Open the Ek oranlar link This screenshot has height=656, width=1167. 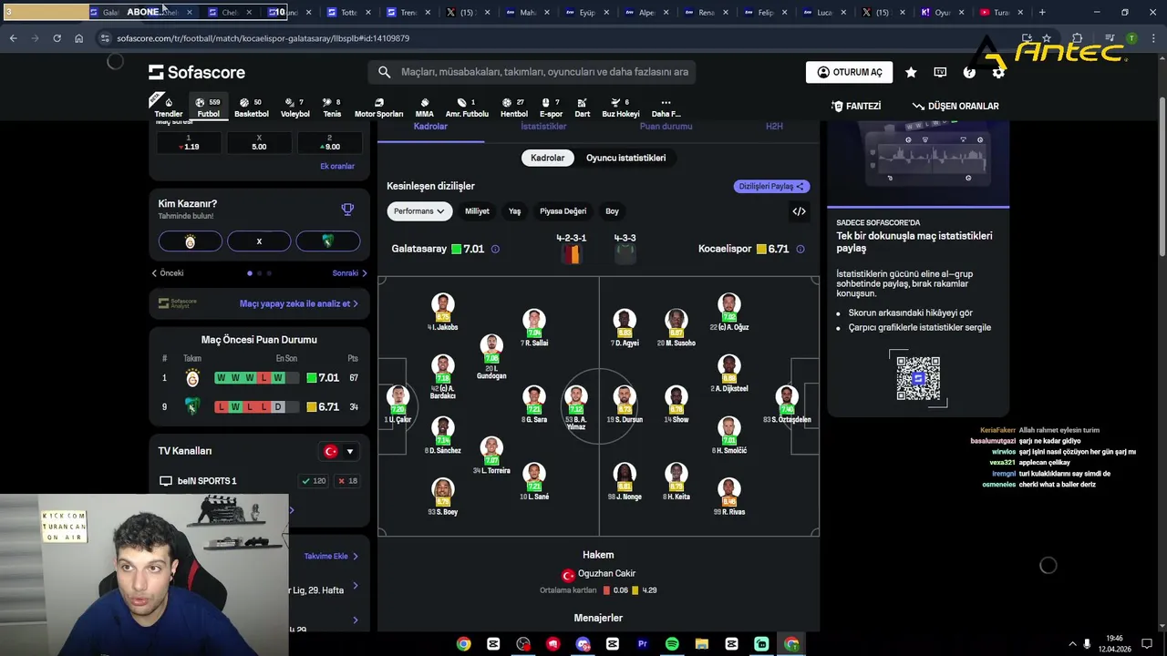point(337,167)
